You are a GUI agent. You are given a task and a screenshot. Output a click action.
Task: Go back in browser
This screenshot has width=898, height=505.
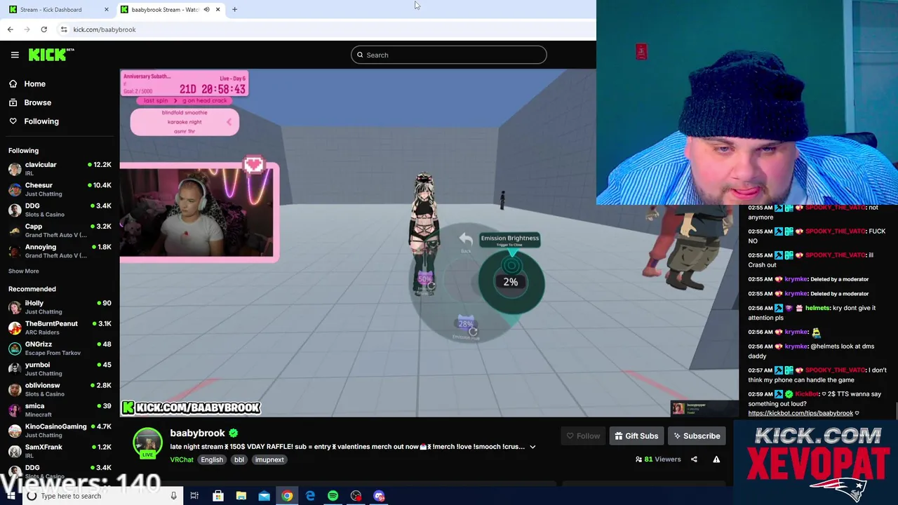click(x=10, y=29)
